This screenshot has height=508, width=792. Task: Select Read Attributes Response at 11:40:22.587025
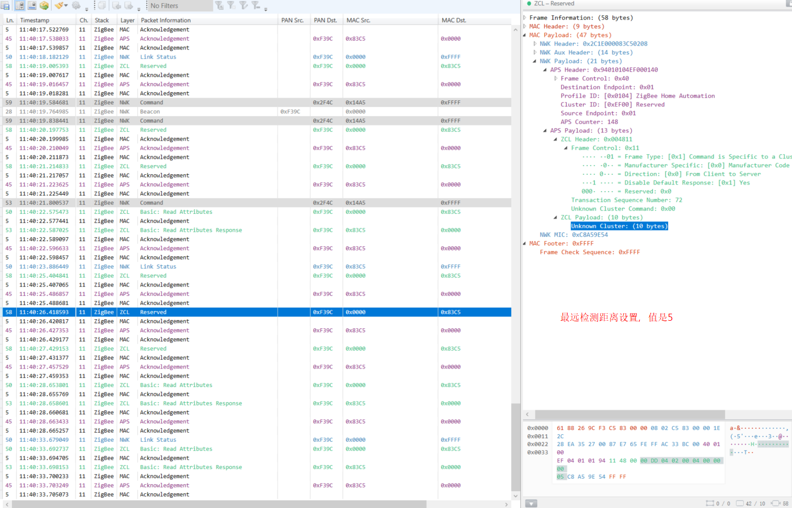point(257,230)
